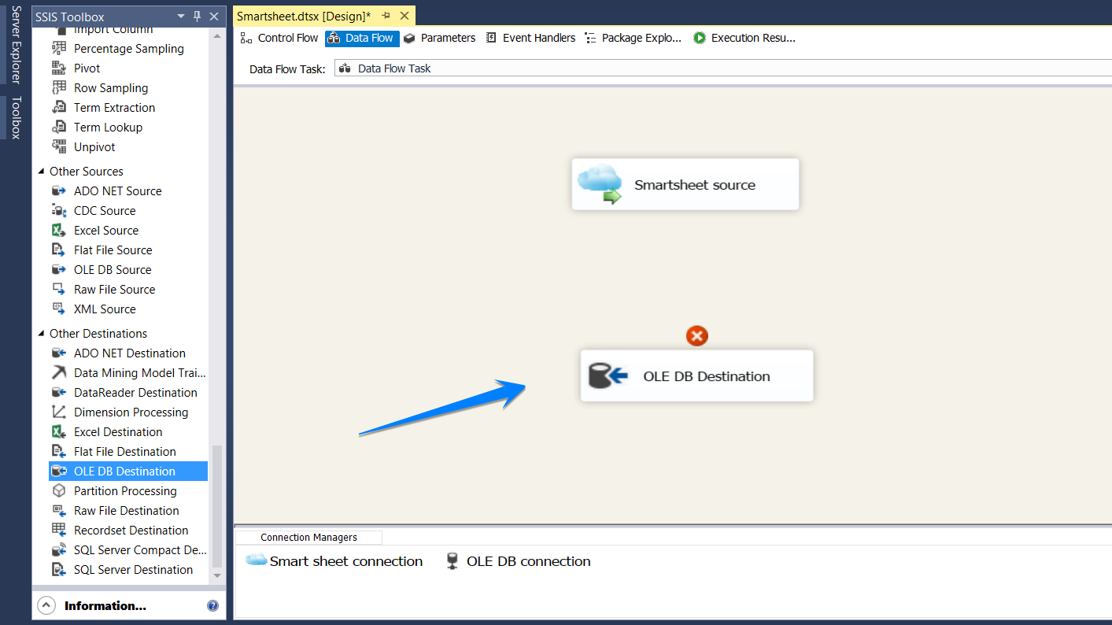Select the Connection Managers tab

click(308, 538)
